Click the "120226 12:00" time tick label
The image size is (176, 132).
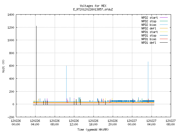[x=74, y=123]
